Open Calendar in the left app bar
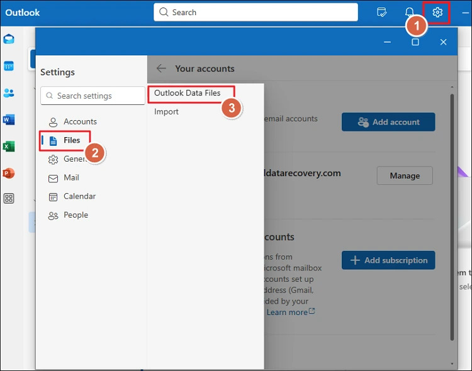The image size is (472, 371). 9,66
